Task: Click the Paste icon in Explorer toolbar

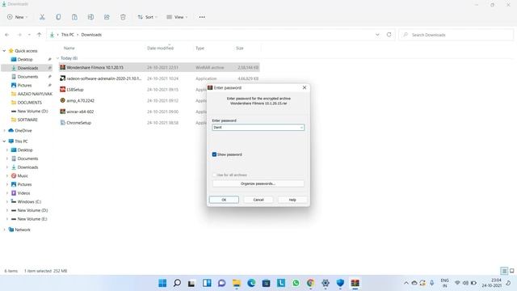Action: pos(74,17)
